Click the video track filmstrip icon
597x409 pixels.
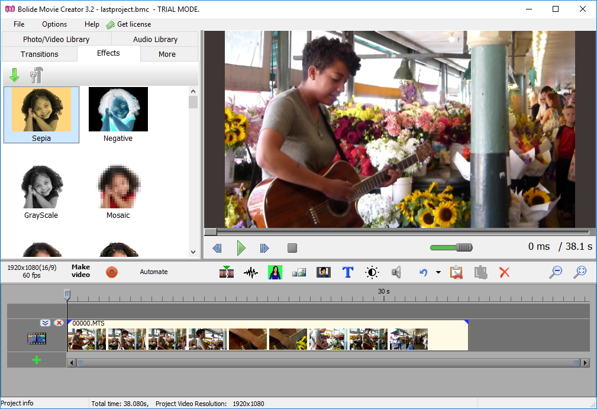click(x=37, y=339)
